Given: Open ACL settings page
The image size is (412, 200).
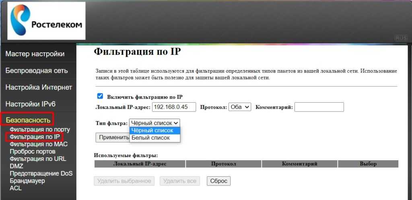Looking at the screenshot, I should pyautogui.click(x=16, y=188).
